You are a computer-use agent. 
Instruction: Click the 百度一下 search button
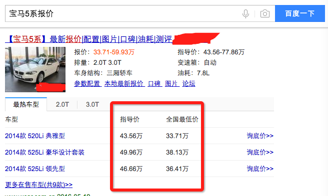click(300, 13)
